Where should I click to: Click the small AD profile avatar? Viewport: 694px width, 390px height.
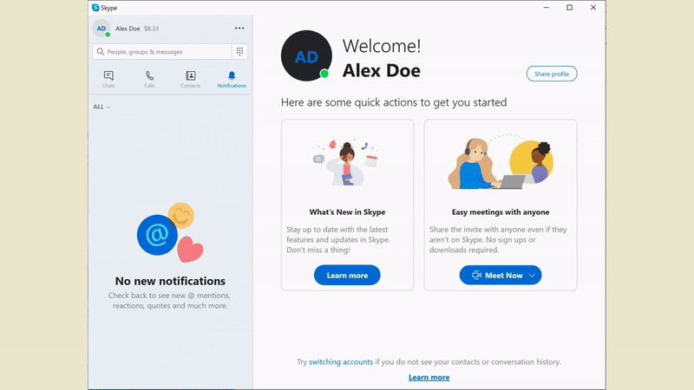tap(101, 29)
